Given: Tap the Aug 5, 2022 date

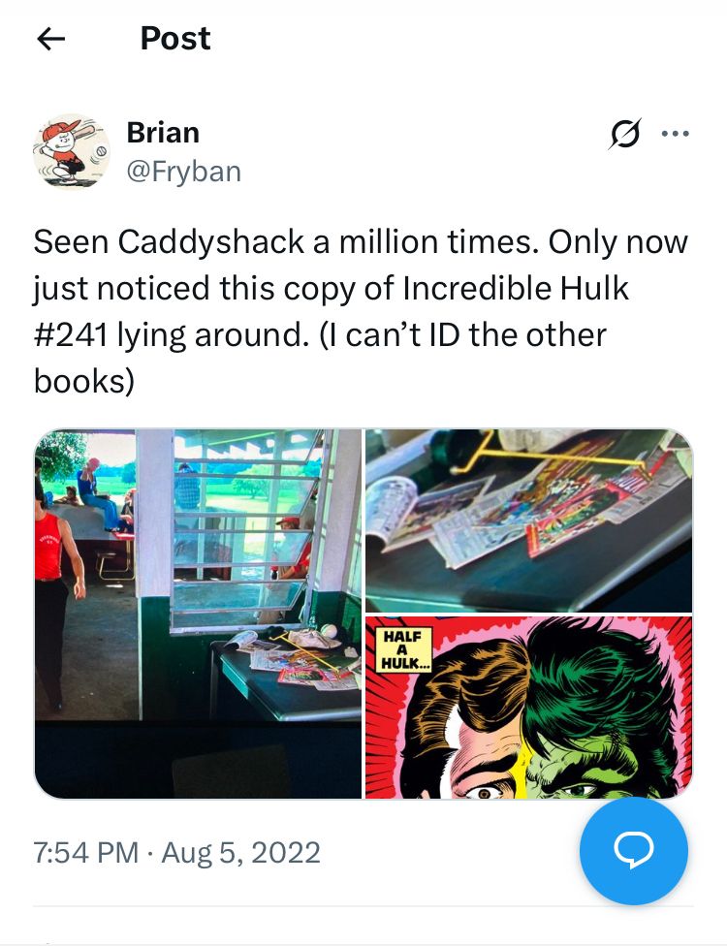Looking at the screenshot, I should [x=240, y=853].
